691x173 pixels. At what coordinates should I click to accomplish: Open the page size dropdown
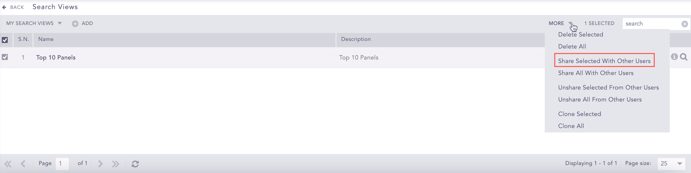coord(679,163)
